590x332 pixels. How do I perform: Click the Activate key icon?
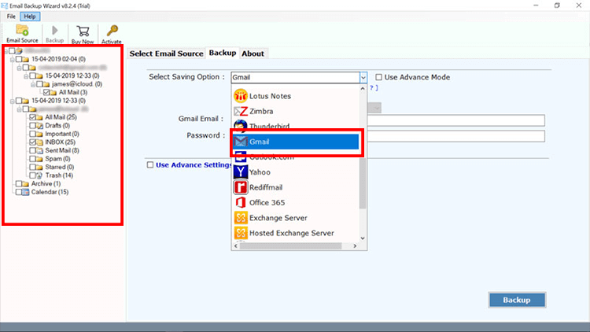(x=112, y=31)
